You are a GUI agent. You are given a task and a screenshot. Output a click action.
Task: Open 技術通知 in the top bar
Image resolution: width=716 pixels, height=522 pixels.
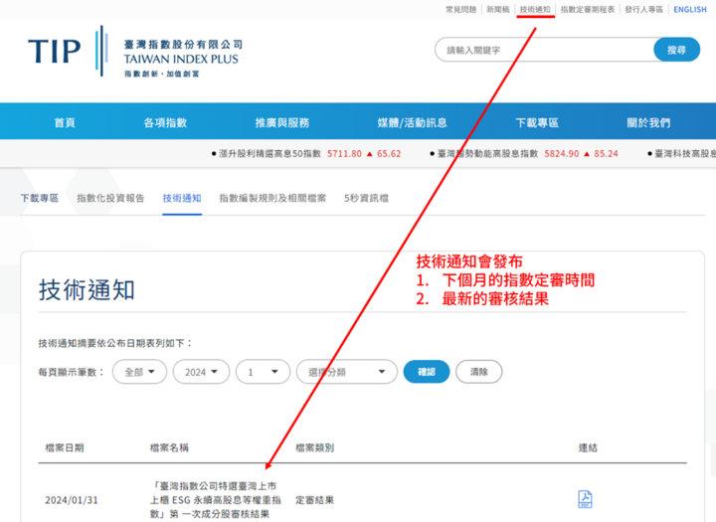(535, 9)
